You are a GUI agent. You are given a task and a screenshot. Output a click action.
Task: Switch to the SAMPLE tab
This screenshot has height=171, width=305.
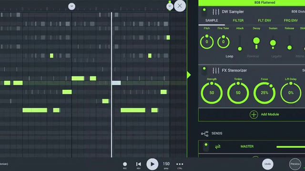click(x=212, y=20)
